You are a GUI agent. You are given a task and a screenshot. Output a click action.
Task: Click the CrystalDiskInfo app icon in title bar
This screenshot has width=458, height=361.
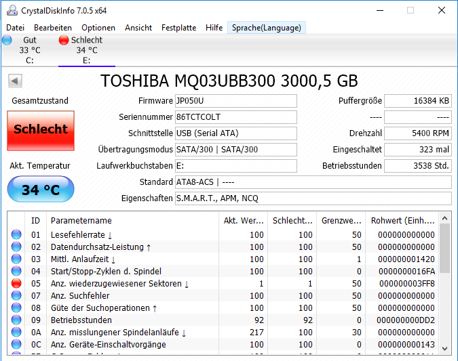pyautogui.click(x=12, y=10)
